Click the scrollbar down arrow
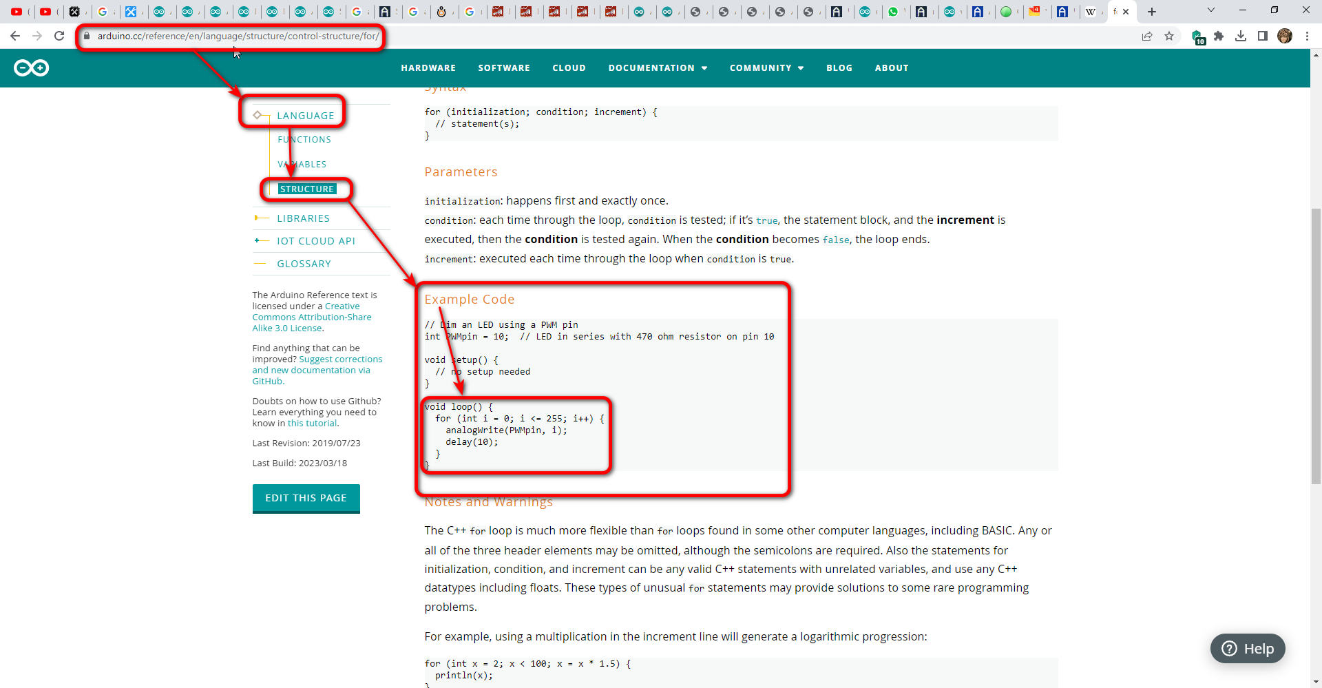The width and height of the screenshot is (1322, 688). 1316,682
